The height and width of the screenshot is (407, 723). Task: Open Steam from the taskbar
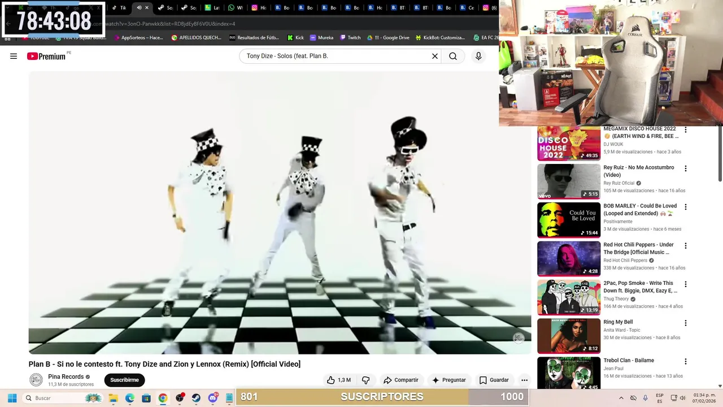click(x=196, y=398)
